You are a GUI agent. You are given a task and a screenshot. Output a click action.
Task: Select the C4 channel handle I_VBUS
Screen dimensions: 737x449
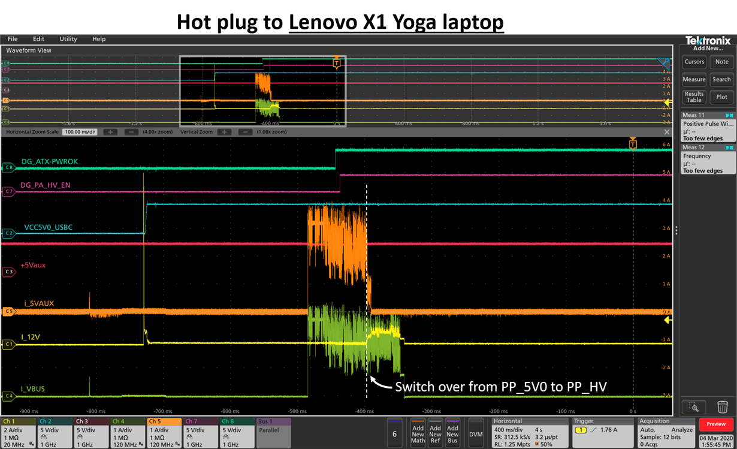(8, 396)
